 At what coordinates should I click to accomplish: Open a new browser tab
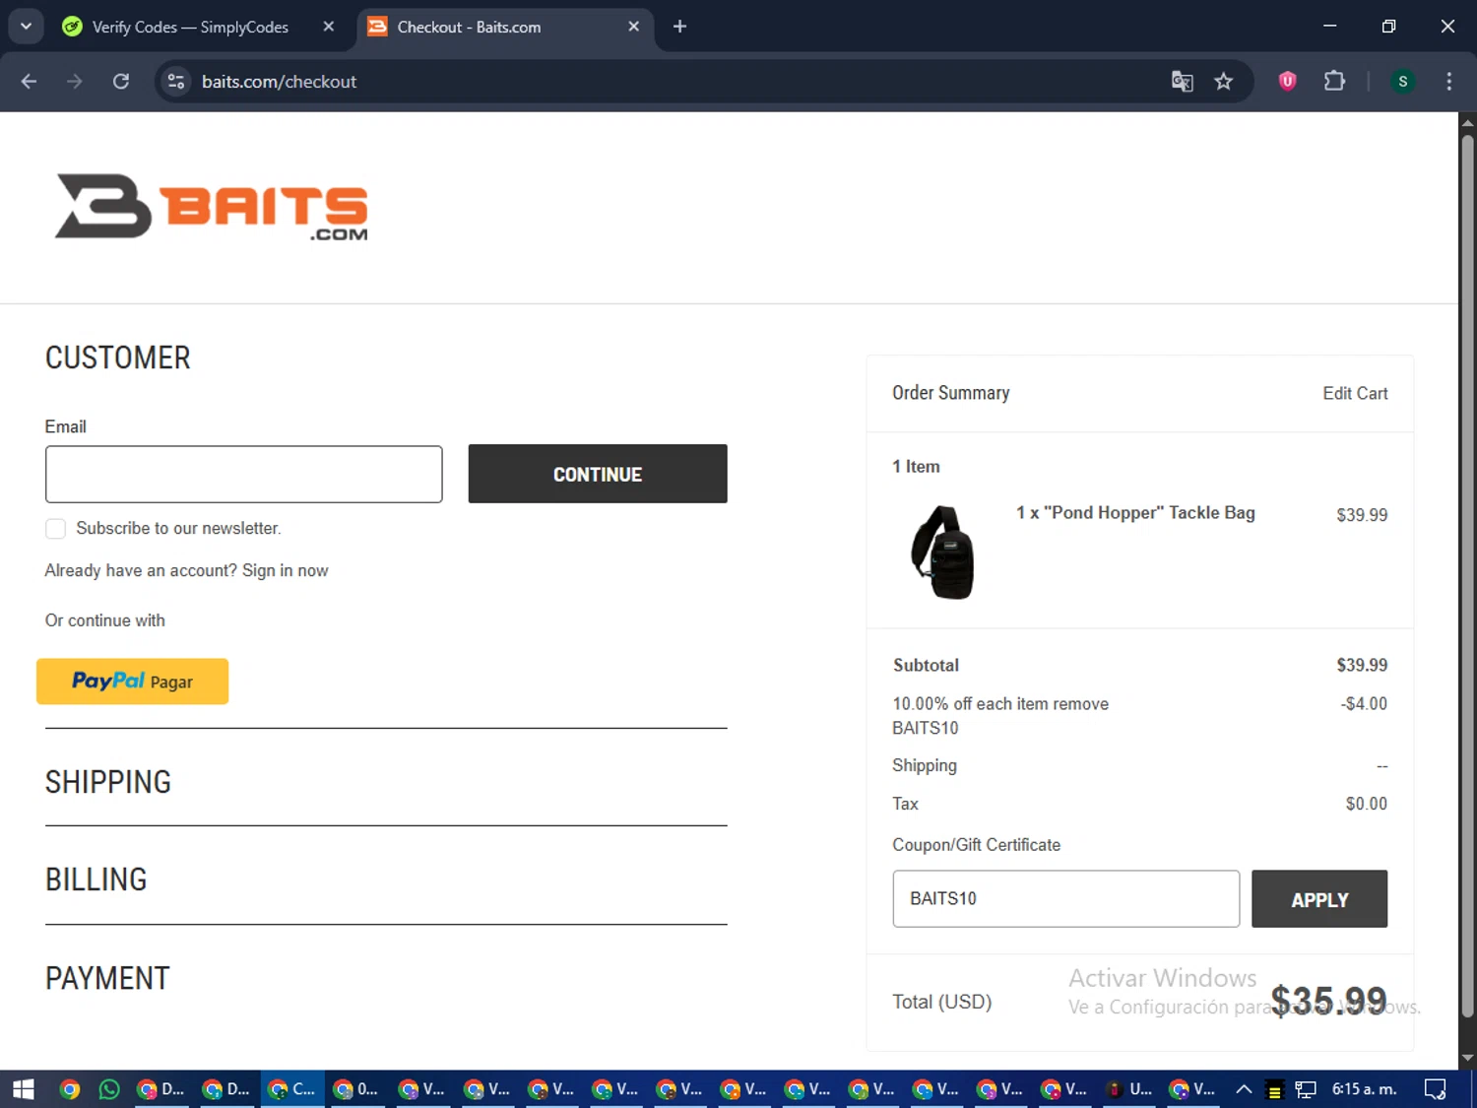coord(679,27)
